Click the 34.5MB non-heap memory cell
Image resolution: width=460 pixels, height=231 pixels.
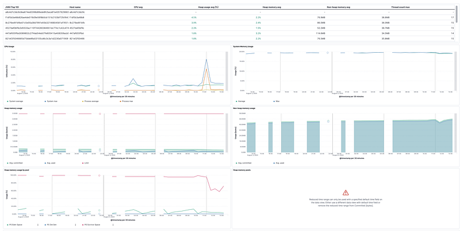[385, 33]
